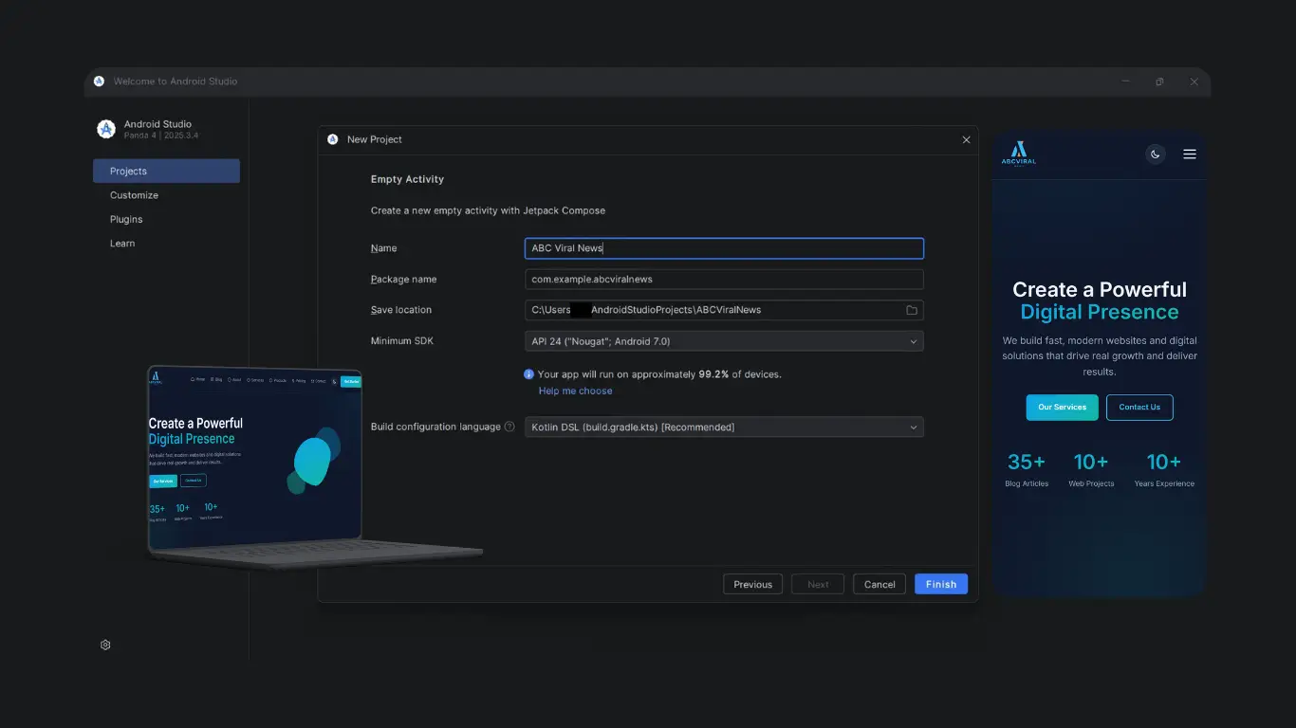Click the 10+ Years Experience stat in phone mockup
The width and height of the screenshot is (1296, 728).
[1164, 470]
